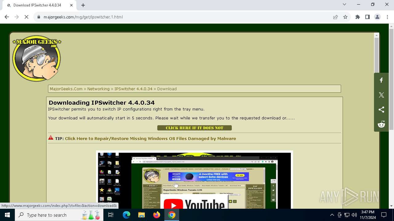Open the IPSwitcher 4.4.0.34 breadcrumb link

pos(133,89)
